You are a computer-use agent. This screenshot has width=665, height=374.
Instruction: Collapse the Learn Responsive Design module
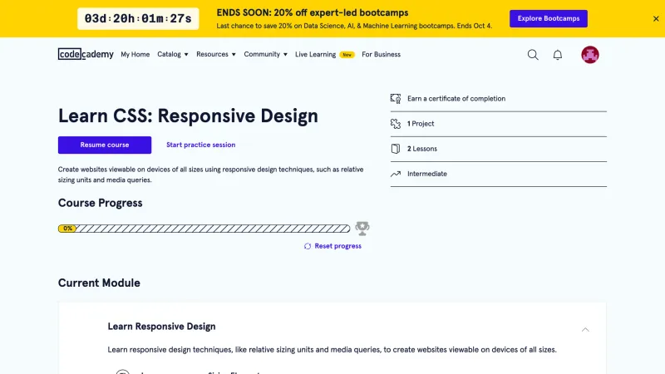point(585,329)
